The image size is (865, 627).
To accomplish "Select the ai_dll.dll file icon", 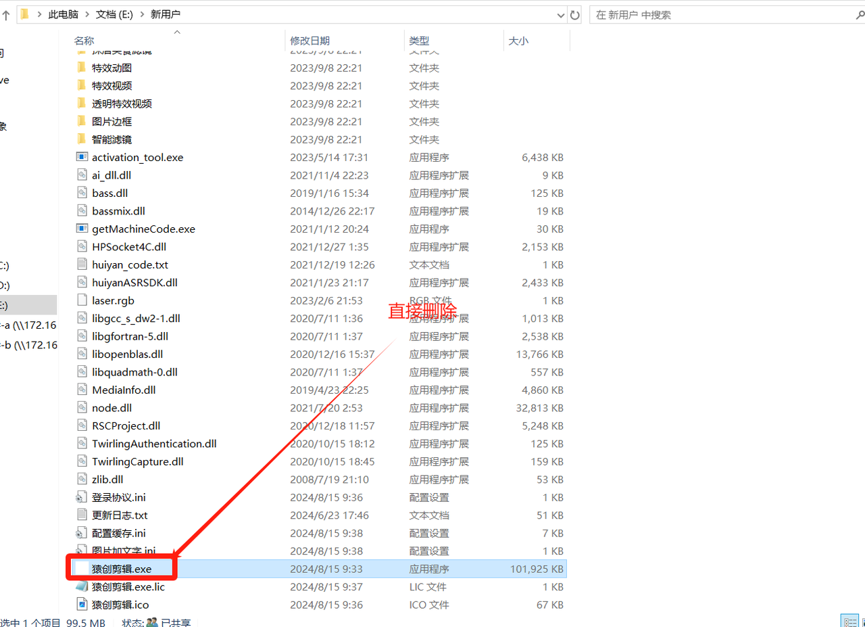I will coord(82,175).
